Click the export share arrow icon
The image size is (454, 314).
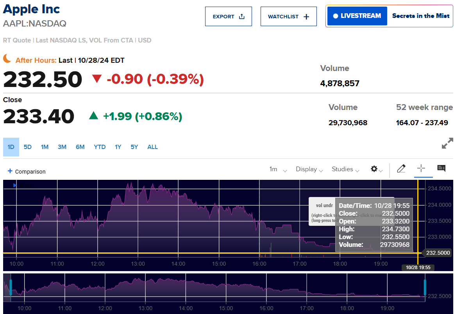coord(242,16)
